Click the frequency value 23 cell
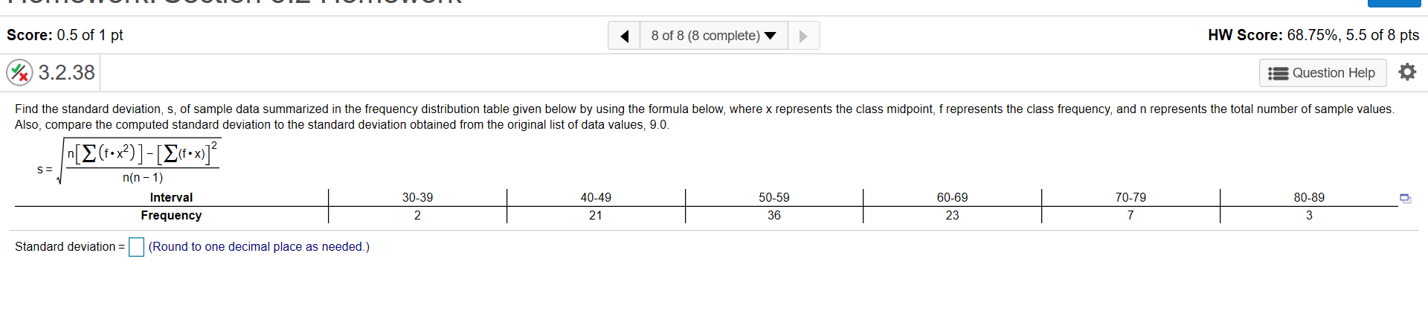This screenshot has width=1428, height=314. click(952, 215)
